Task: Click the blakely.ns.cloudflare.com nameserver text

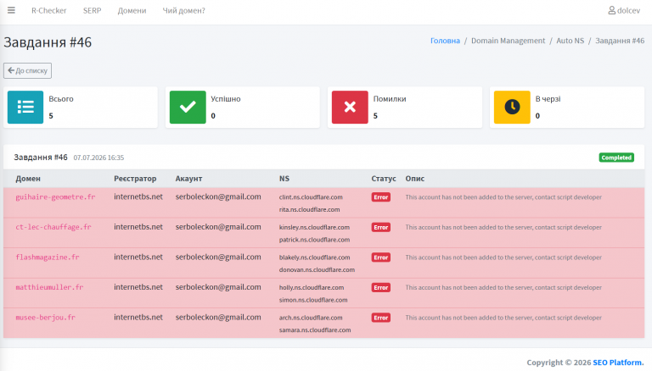Action: pyautogui.click(x=314, y=257)
